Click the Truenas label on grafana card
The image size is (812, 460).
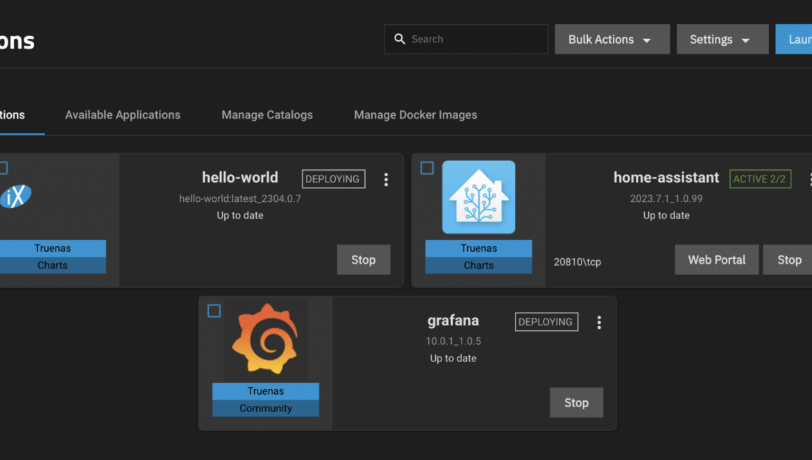point(266,391)
